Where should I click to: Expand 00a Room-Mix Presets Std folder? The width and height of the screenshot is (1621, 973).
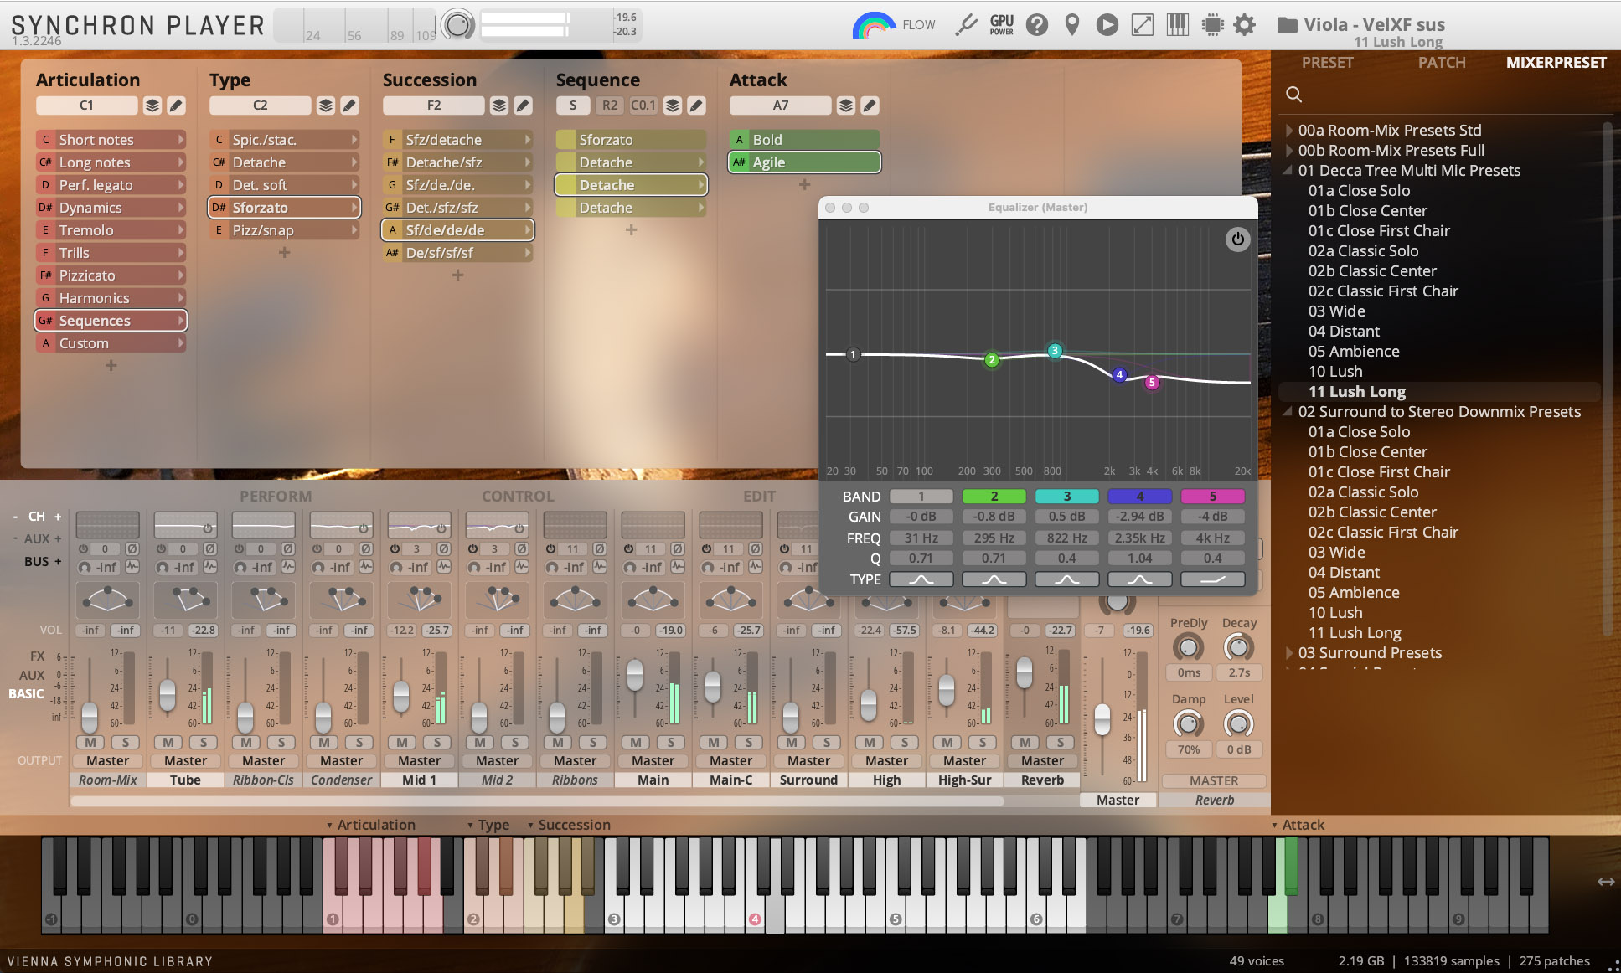click(1289, 131)
